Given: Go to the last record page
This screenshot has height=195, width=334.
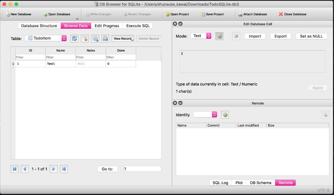Looking at the screenshot, I should point(64,169).
